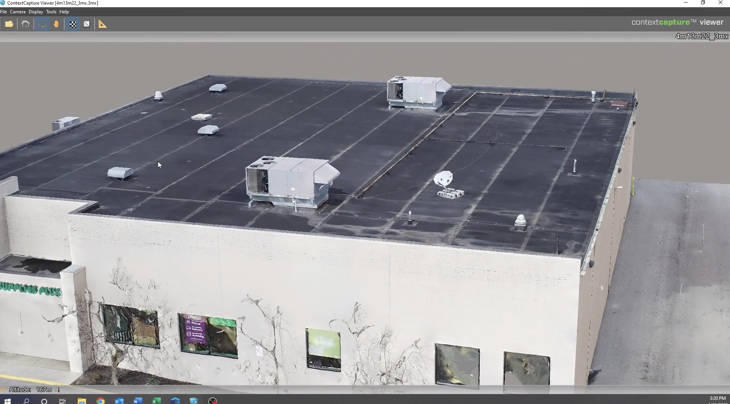This screenshot has height=404, width=730.
Task: Toggle the checkered textured display mode
Action: pyautogui.click(x=73, y=24)
